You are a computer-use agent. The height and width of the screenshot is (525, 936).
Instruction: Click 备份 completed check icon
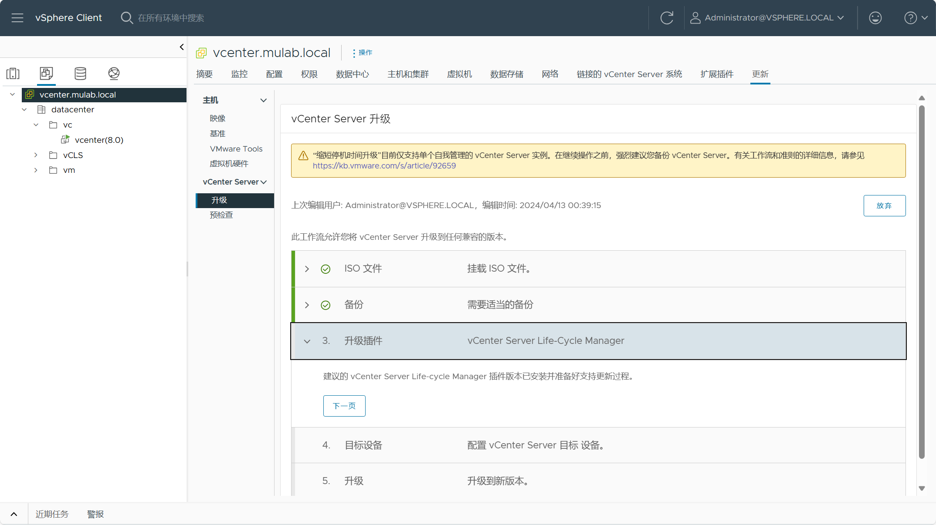coord(326,305)
